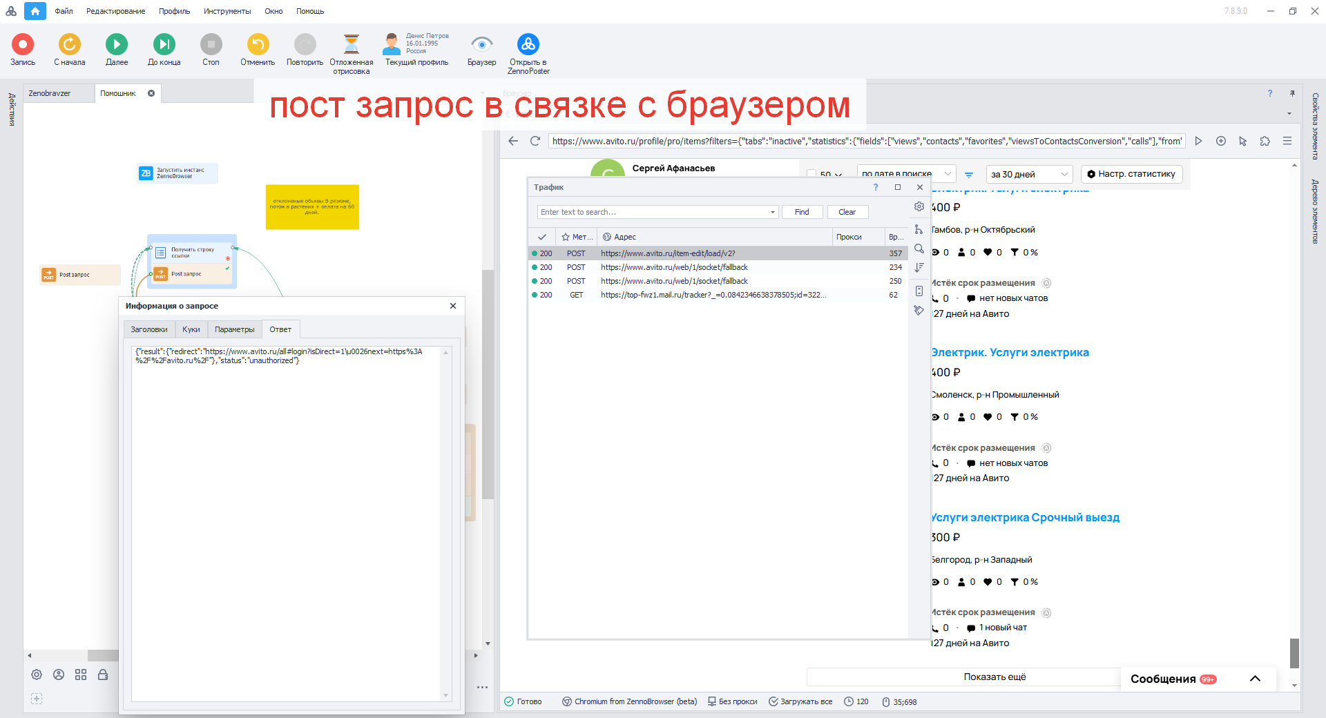Screen dimensions: 1326x718
Task: Click the magnifier icon in Трафик sidebar
Action: [919, 249]
